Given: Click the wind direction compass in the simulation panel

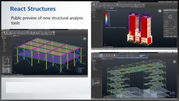Looking at the screenshot, I should click(x=170, y=17).
